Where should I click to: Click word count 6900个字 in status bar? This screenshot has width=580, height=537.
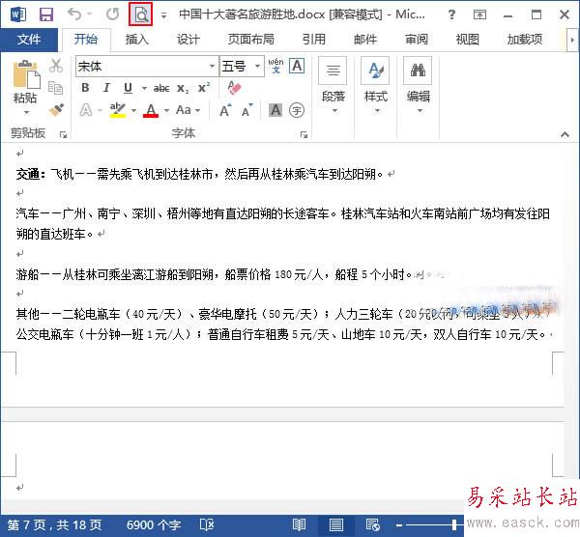(x=154, y=525)
